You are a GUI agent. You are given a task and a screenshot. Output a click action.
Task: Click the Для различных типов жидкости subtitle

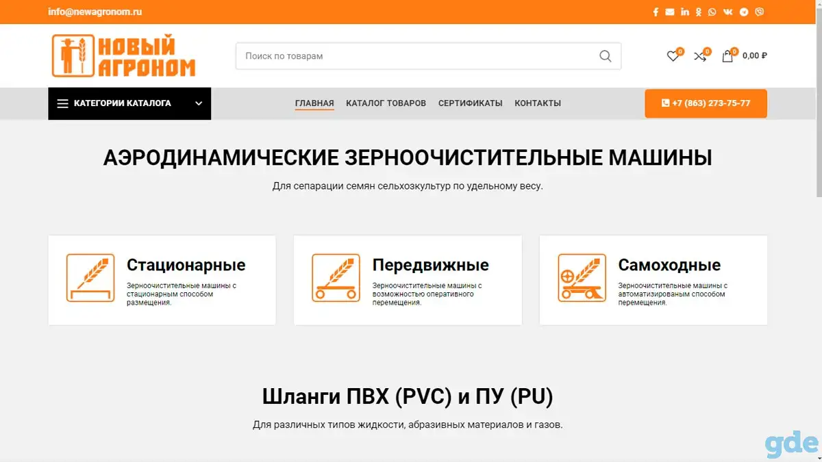point(408,424)
